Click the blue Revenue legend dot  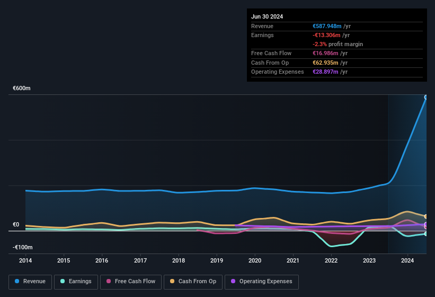click(17, 282)
